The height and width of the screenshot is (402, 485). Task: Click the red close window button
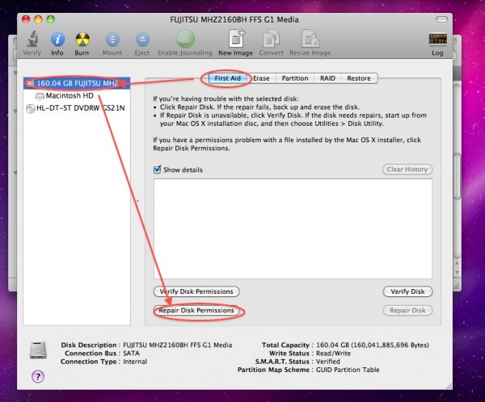click(26, 19)
